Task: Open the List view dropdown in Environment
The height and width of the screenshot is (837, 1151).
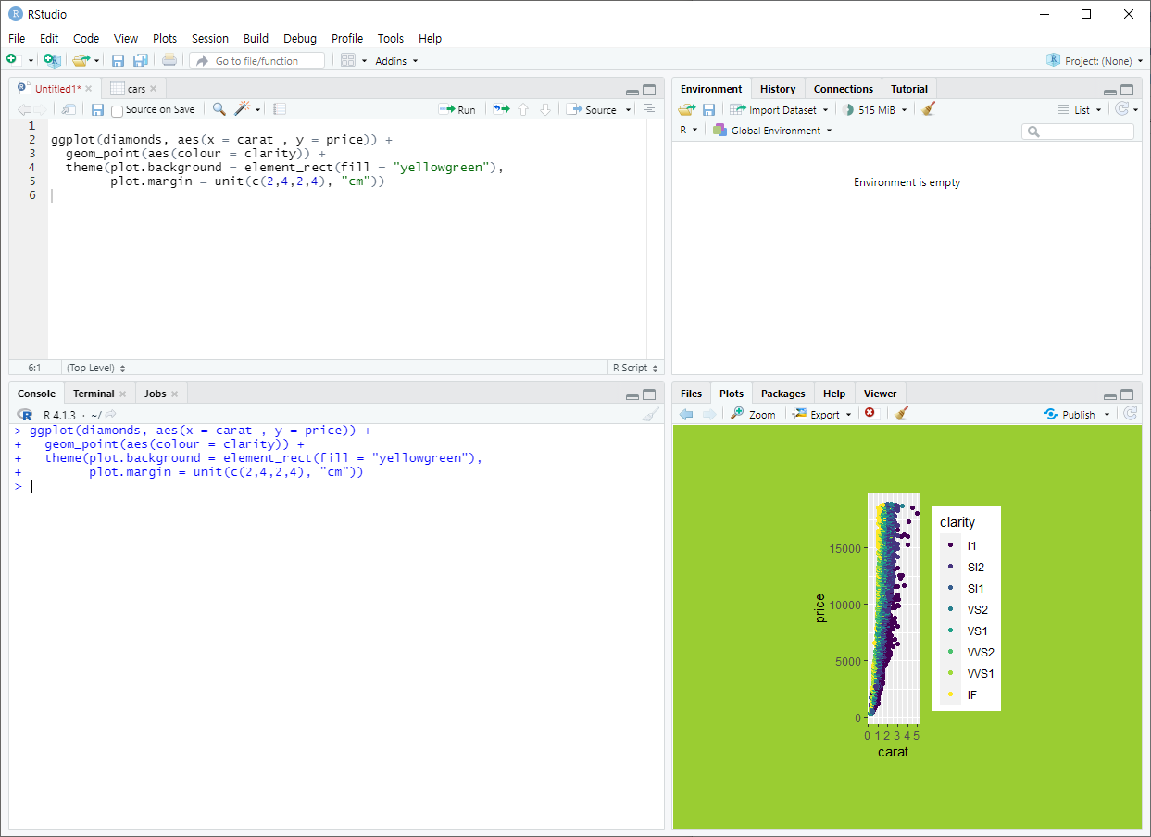Action: tap(1081, 110)
